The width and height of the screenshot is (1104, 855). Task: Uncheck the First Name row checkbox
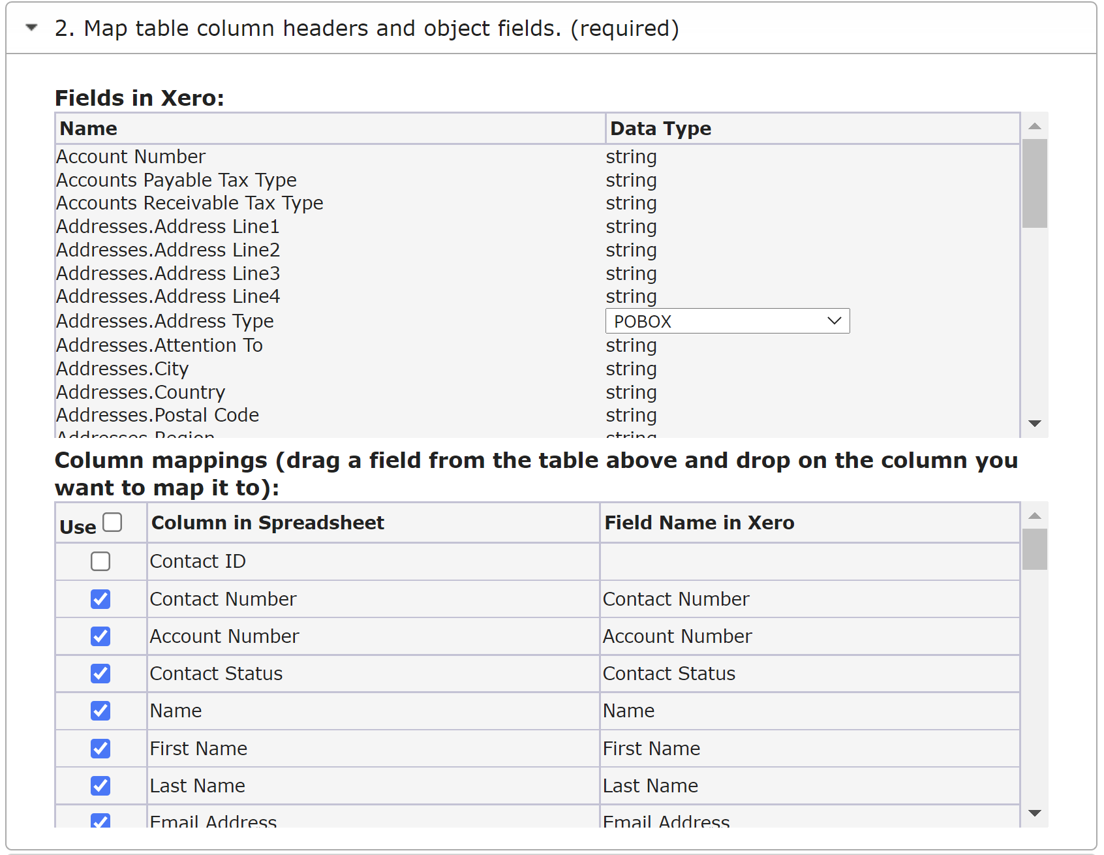[100, 749]
